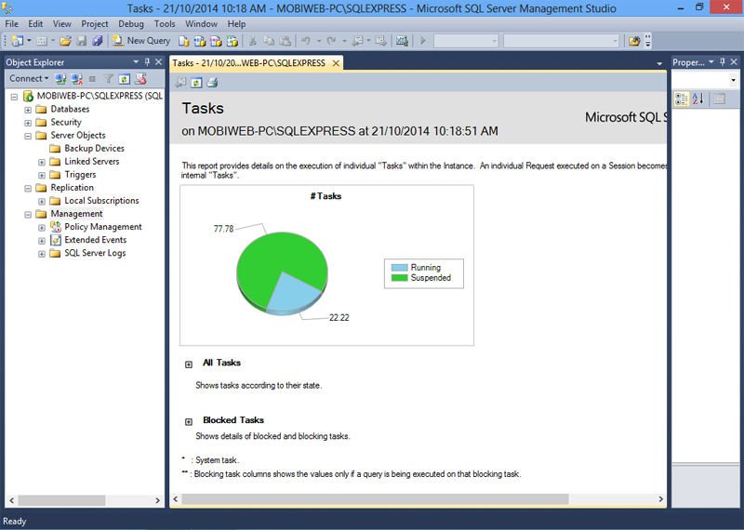744x530 pixels.
Task: Click the Activity Monitor toolbar icon
Action: 402,41
